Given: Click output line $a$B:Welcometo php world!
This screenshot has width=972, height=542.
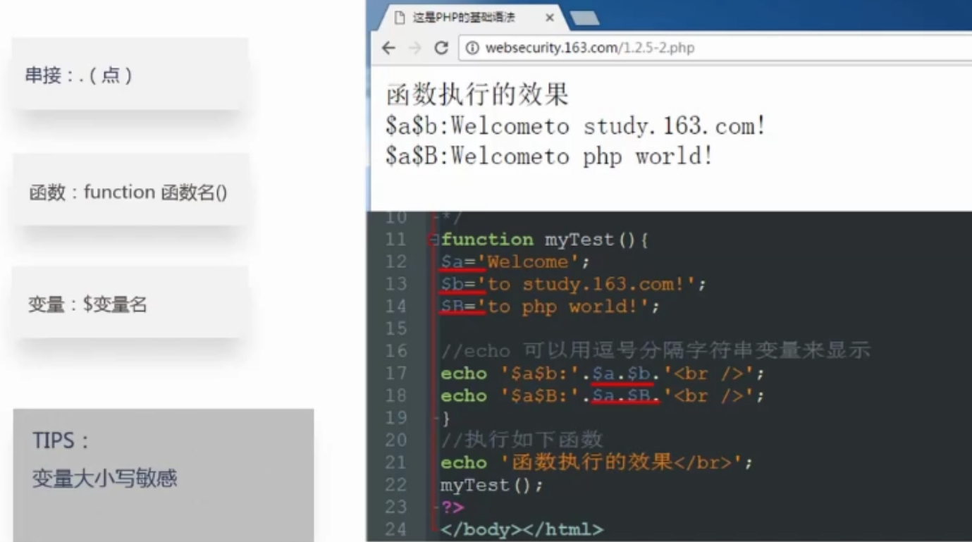Looking at the screenshot, I should click(x=549, y=156).
